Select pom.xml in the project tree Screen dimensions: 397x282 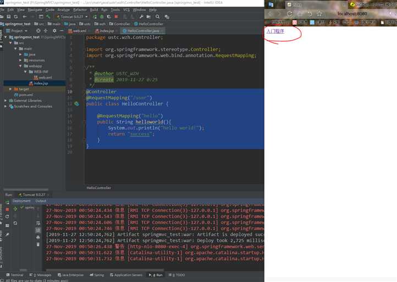pos(24,95)
